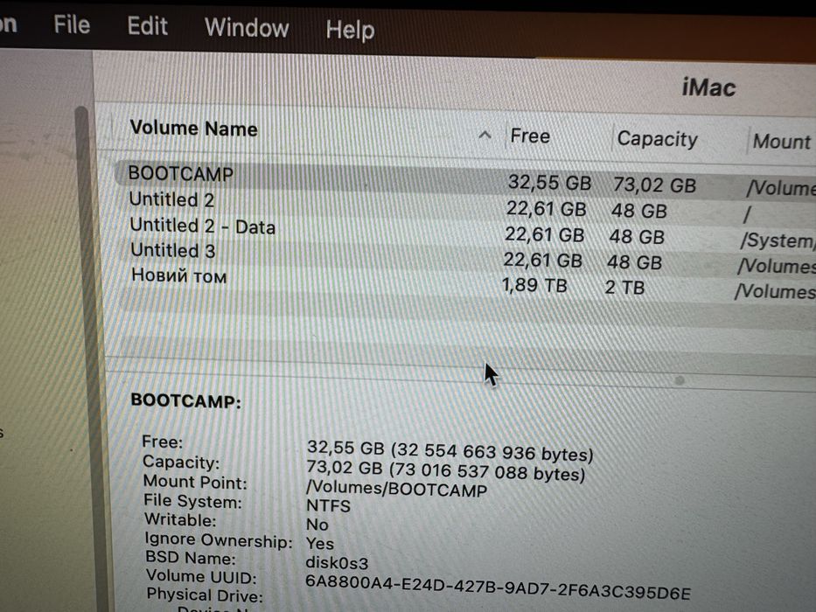Click the Physical Drive: label
The height and width of the screenshot is (612, 816).
[205, 595]
